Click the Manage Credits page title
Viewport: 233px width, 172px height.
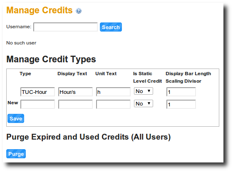point(40,10)
